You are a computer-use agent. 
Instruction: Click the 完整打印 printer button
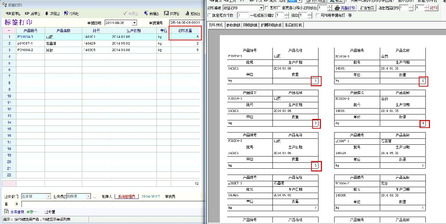(345, 8)
